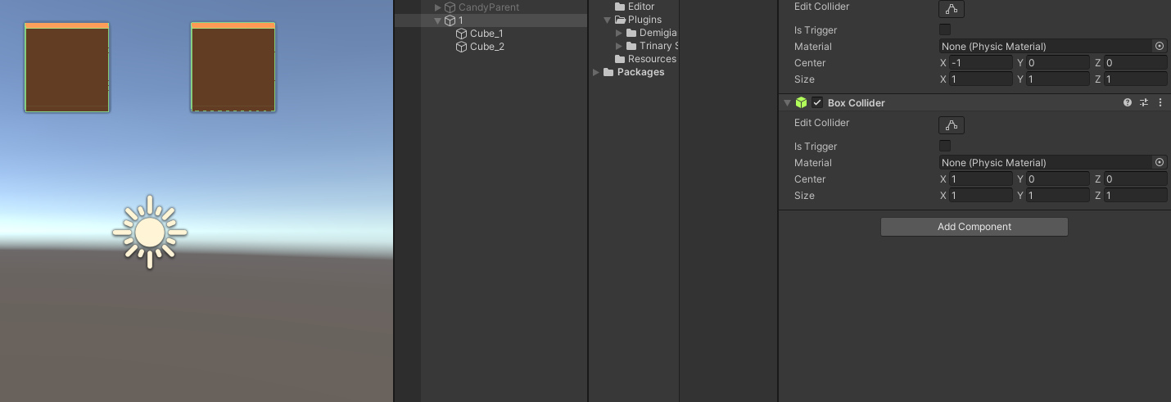The image size is (1171, 402).
Task: Expand the CandyParent object in hierarchy
Action: [438, 7]
